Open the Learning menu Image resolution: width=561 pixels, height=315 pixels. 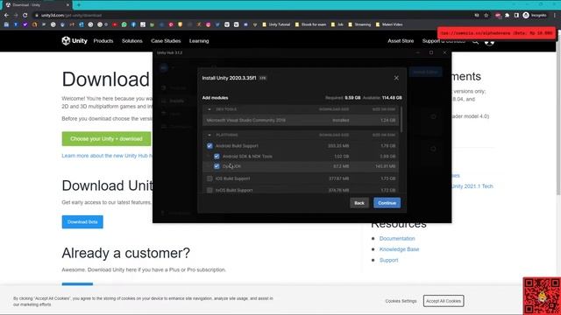click(x=199, y=41)
